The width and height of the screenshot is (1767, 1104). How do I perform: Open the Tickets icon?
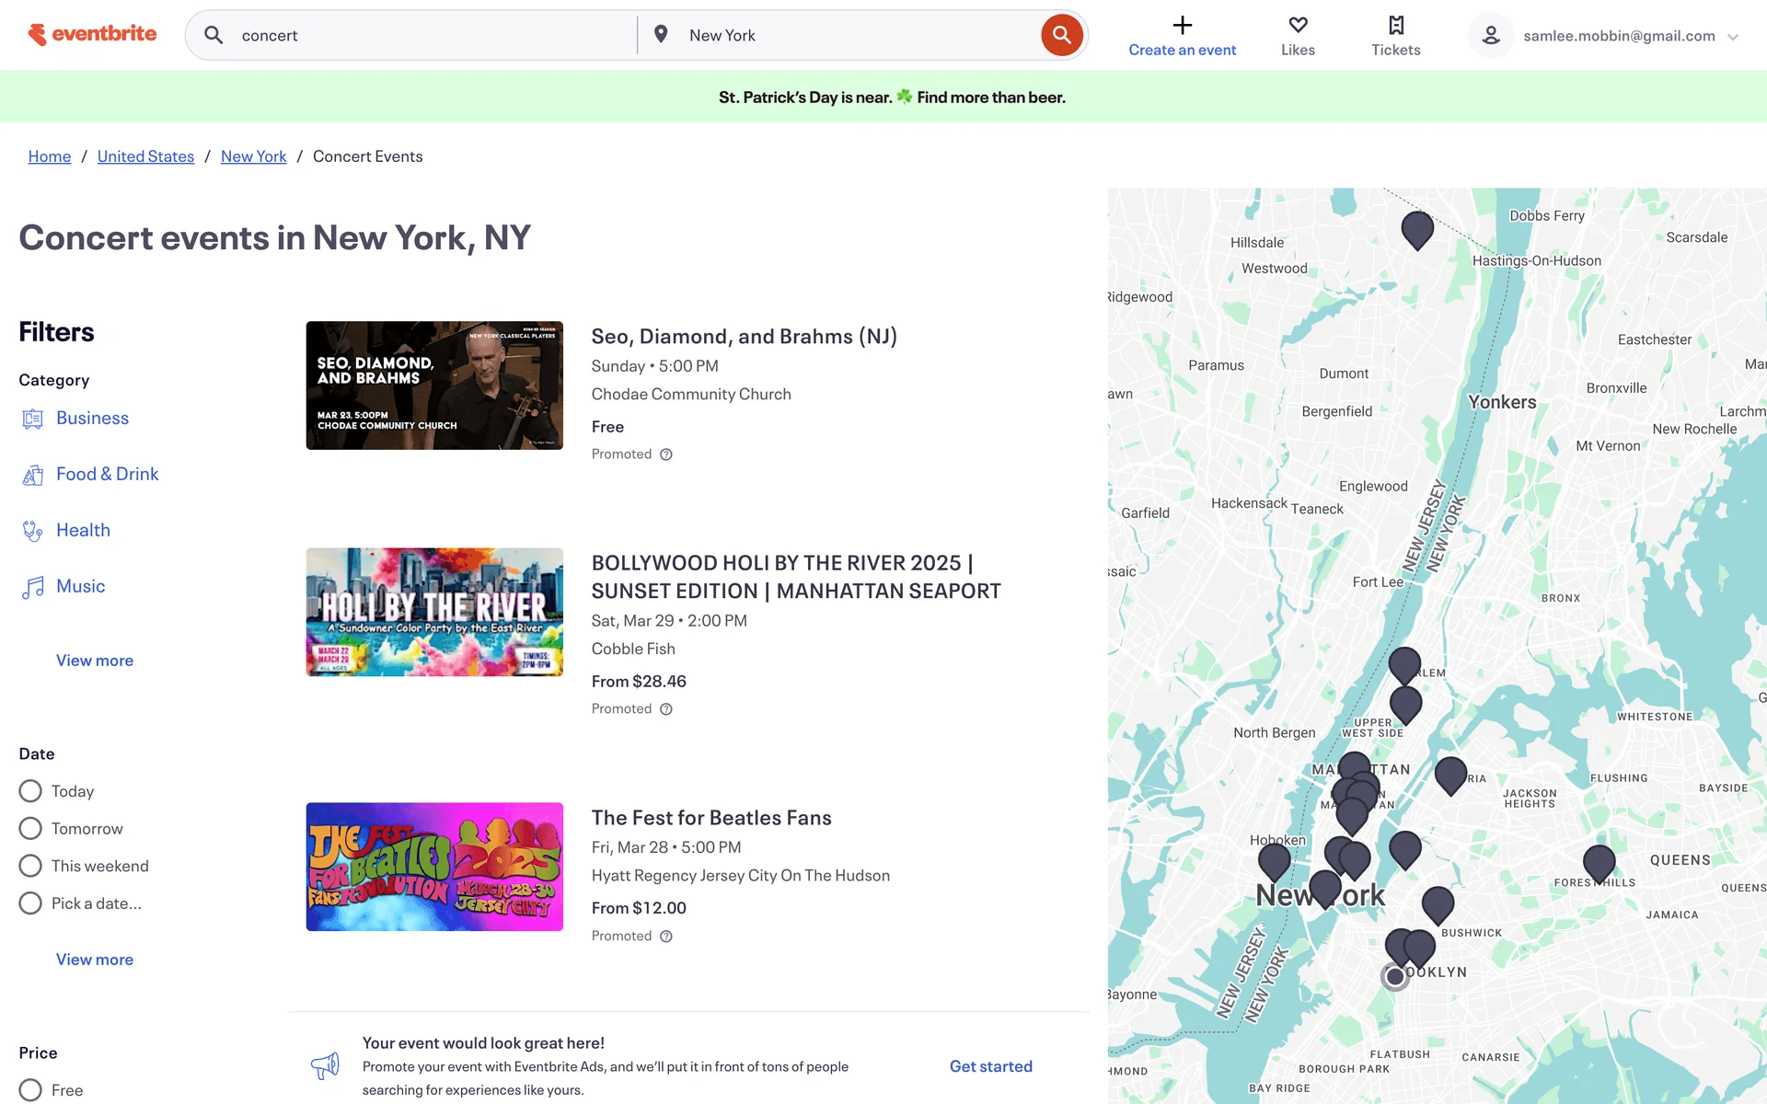pos(1395,26)
